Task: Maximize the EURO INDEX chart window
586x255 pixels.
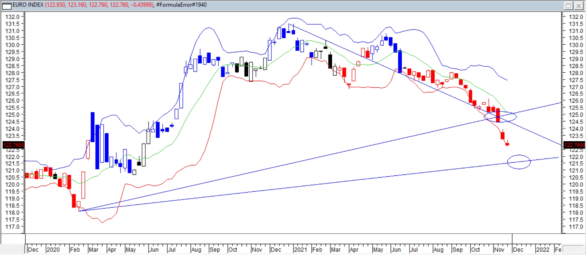Action: pyautogui.click(x=568, y=5)
